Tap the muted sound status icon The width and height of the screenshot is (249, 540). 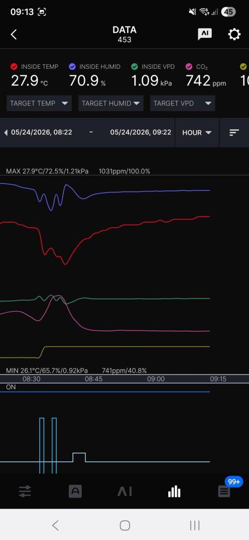tap(193, 12)
